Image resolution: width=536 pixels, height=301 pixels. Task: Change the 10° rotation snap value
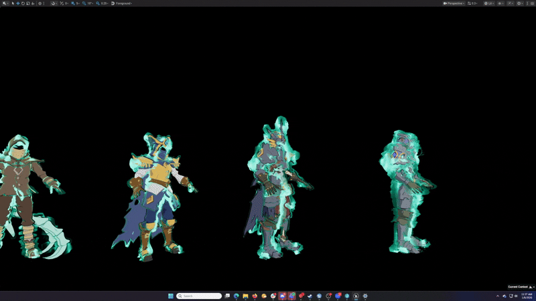(90, 3)
